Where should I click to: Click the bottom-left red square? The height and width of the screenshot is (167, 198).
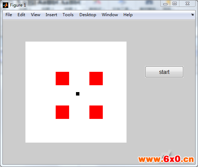62,112
